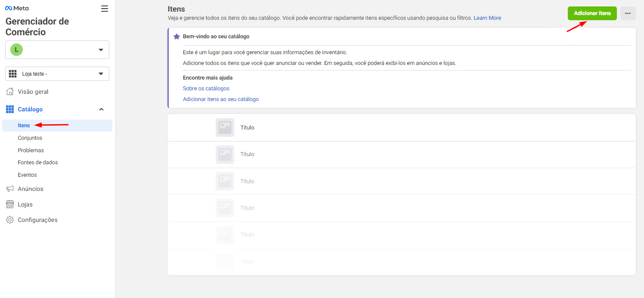This screenshot has height=298, width=644.
Task: Select the Catálogo menu item
Action: (30, 109)
